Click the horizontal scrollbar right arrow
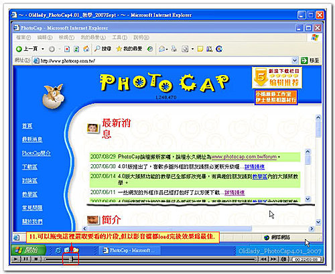Screen dimensions: 335x274 click(312, 228)
